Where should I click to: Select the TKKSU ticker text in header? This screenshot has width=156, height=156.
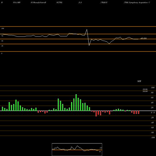click(104, 2)
